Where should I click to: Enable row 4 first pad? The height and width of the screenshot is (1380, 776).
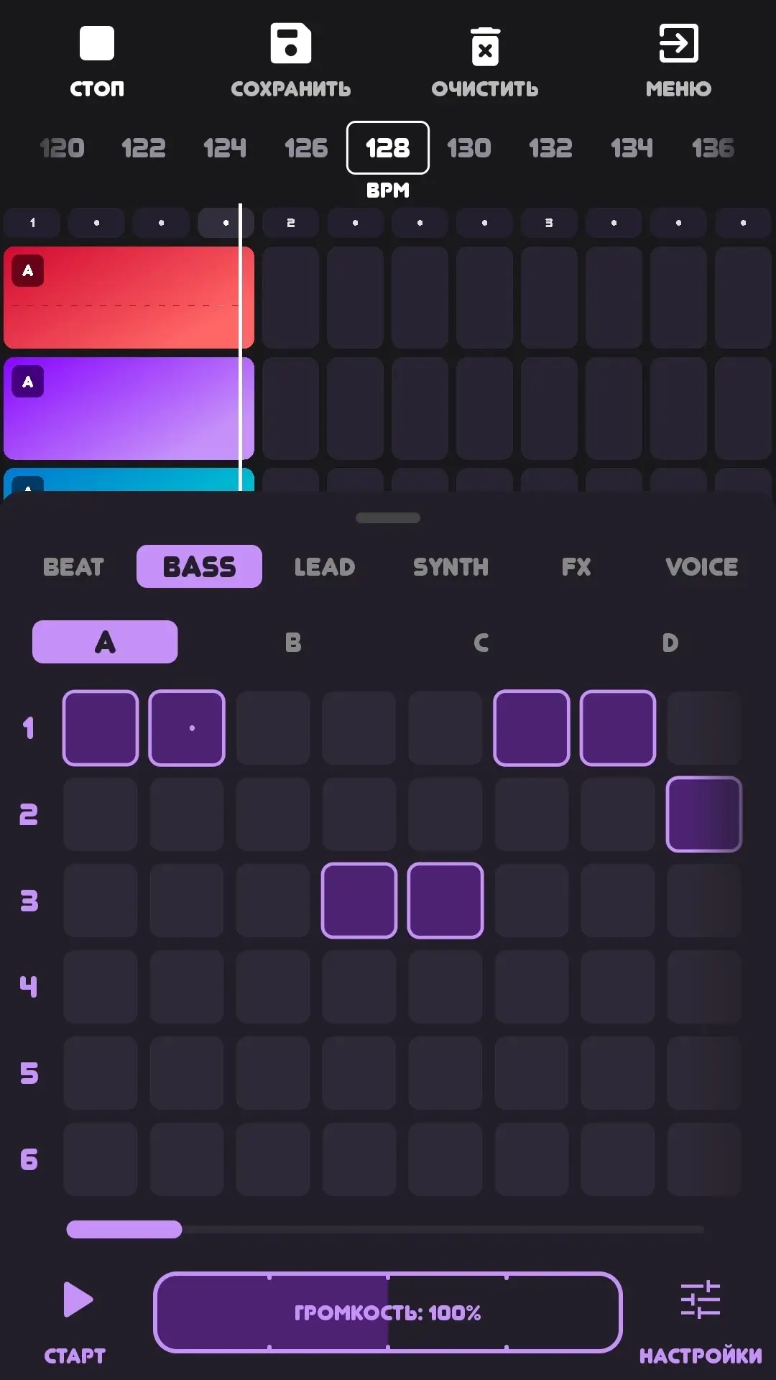[101, 987]
